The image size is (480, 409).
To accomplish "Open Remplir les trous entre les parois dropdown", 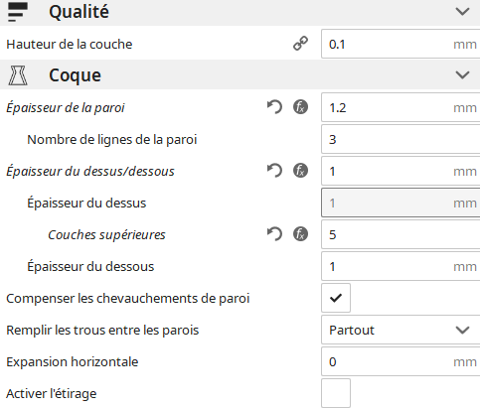I will click(400, 330).
